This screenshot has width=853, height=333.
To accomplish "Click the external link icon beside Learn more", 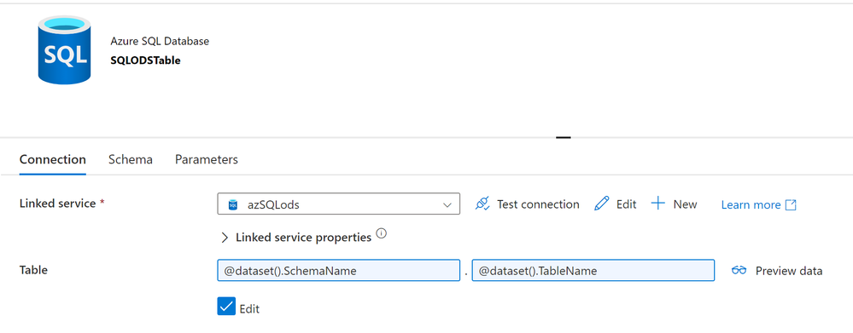I will pos(791,204).
